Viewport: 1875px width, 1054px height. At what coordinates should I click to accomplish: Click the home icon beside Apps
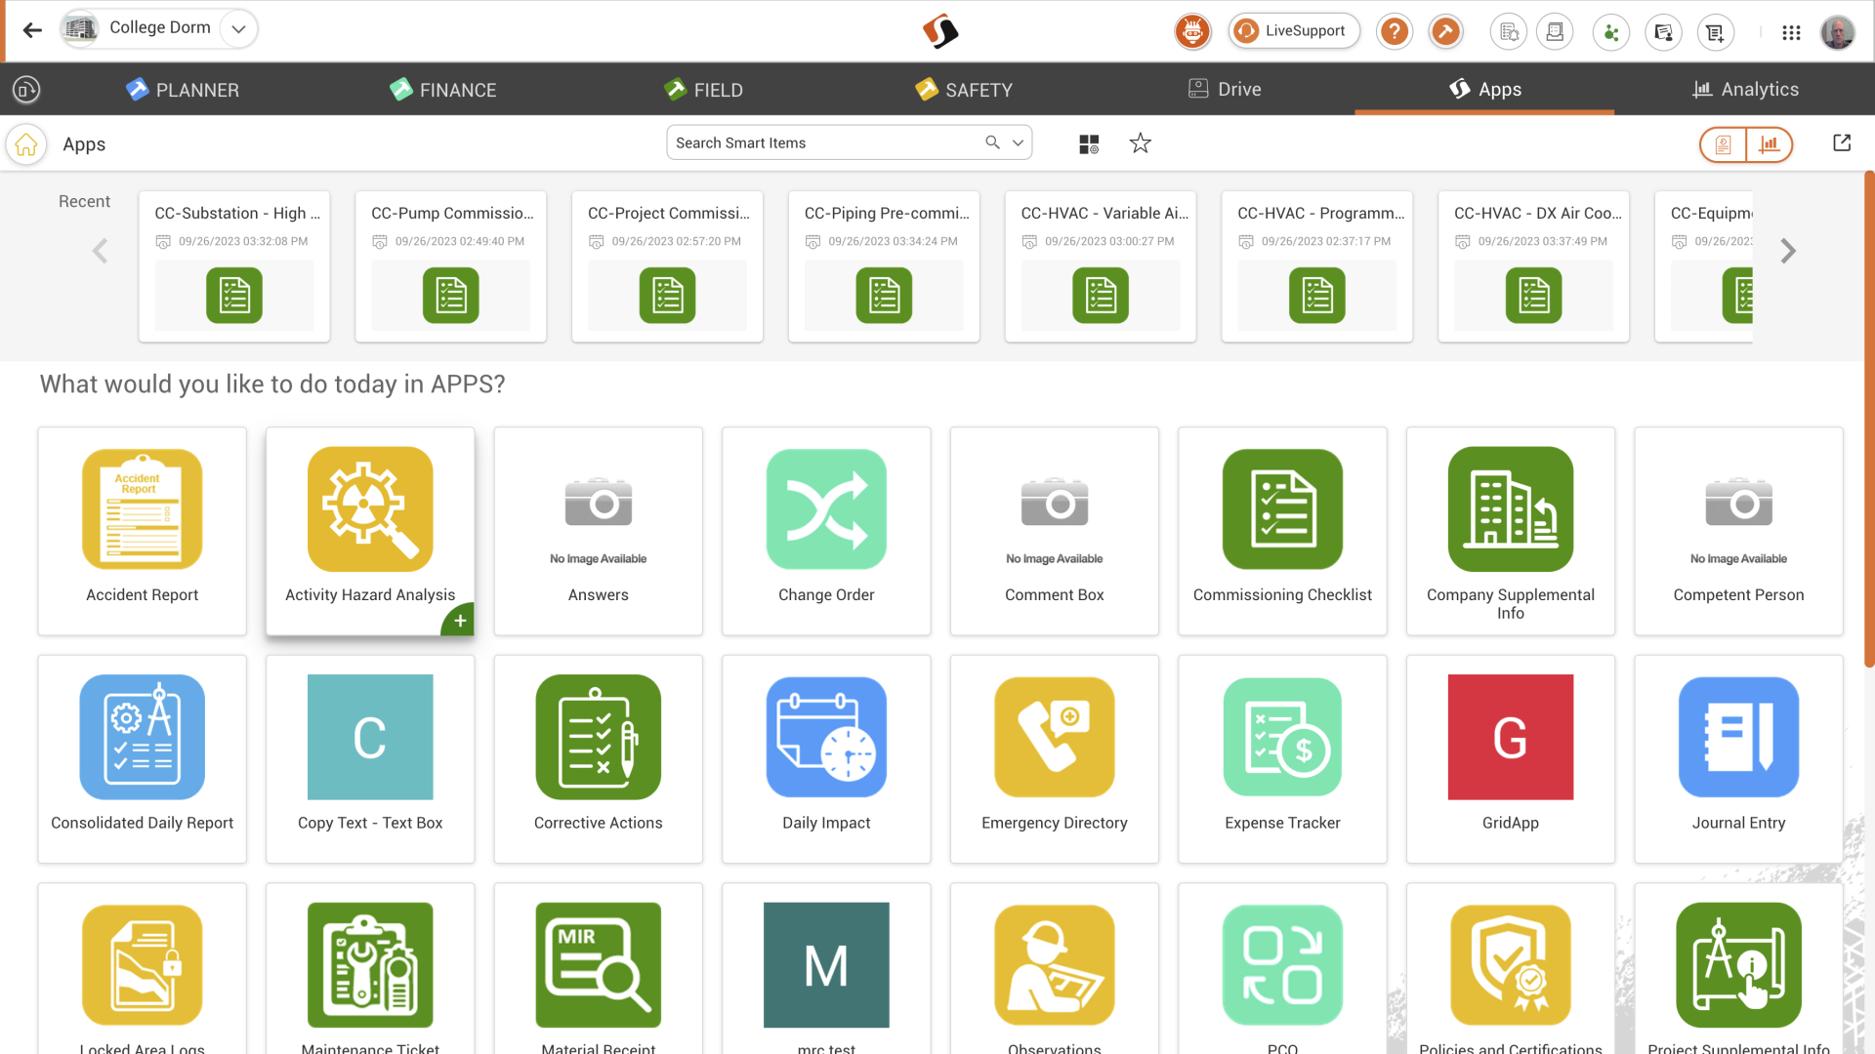[26, 144]
